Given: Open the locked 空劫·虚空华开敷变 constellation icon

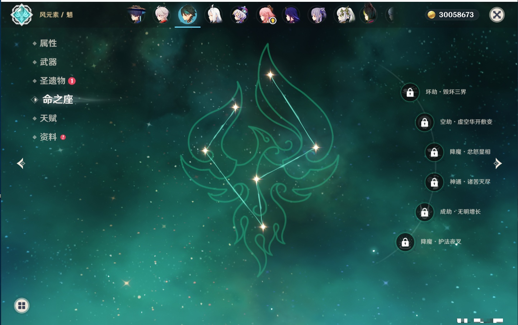Looking at the screenshot, I should (x=425, y=122).
